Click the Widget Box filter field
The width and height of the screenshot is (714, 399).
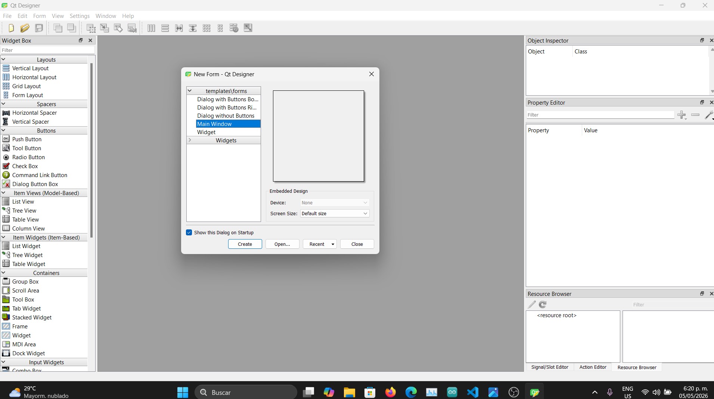[x=47, y=50]
